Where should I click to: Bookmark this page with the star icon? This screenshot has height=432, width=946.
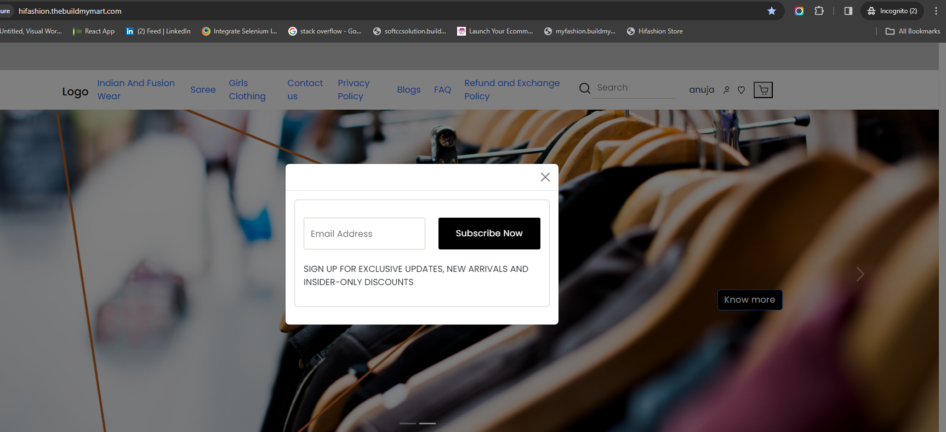tap(772, 11)
